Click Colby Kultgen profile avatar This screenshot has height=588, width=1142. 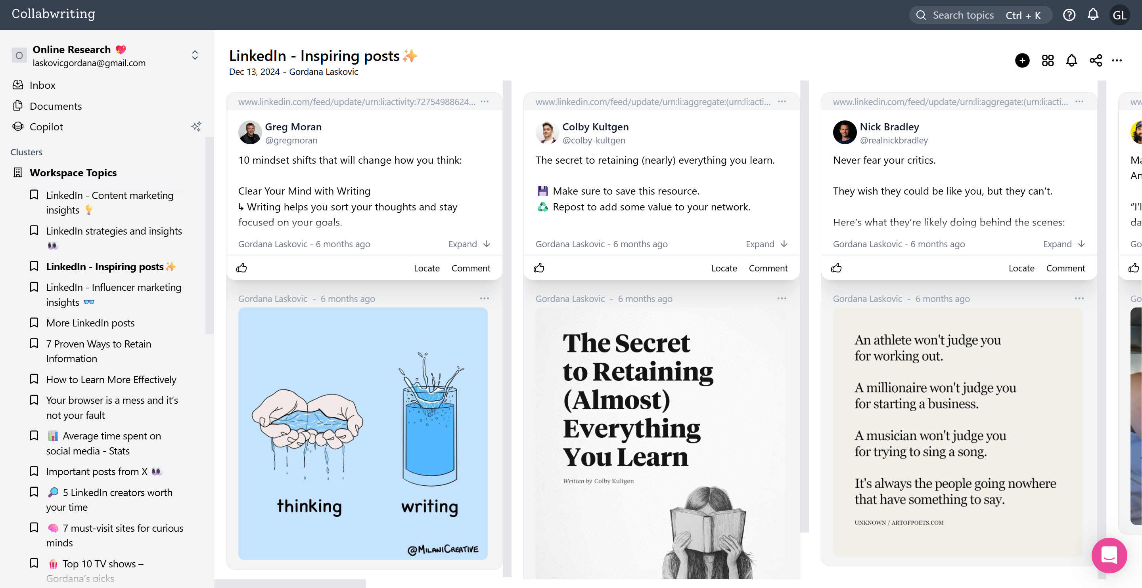pos(548,132)
